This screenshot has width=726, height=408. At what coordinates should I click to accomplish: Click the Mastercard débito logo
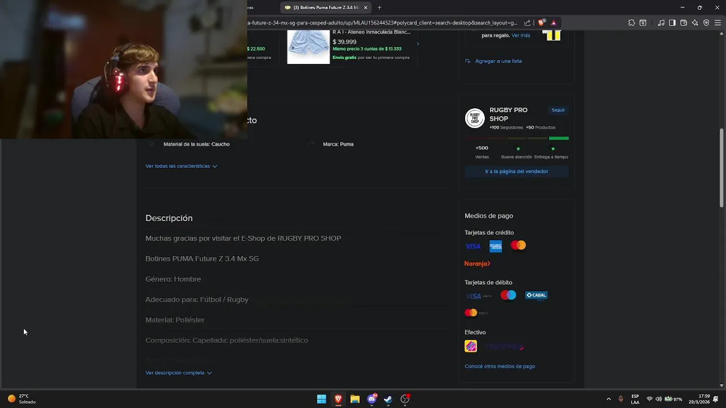coord(476,313)
